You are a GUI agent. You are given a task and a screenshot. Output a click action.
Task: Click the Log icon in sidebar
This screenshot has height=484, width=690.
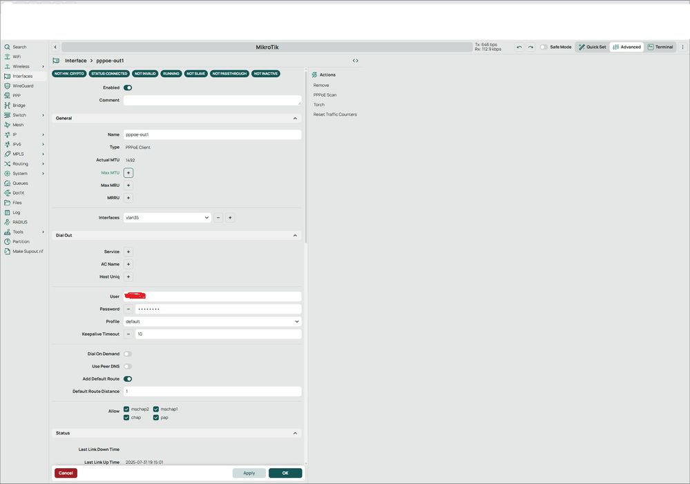click(x=7, y=212)
